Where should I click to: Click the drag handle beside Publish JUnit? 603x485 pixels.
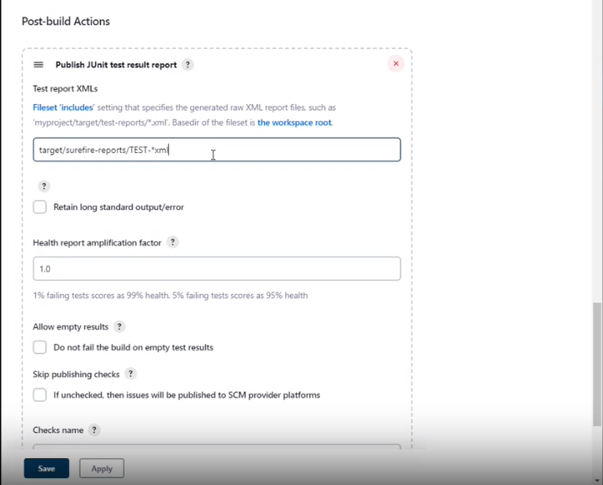coord(38,65)
